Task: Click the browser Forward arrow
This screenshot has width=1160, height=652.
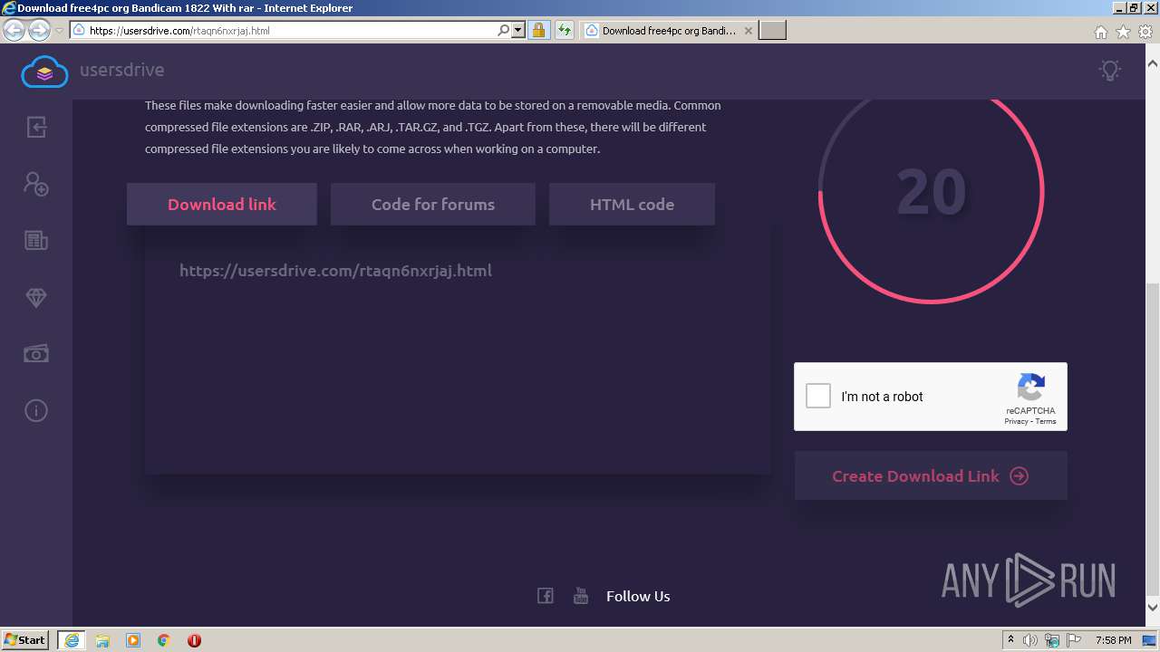Action: (x=39, y=30)
